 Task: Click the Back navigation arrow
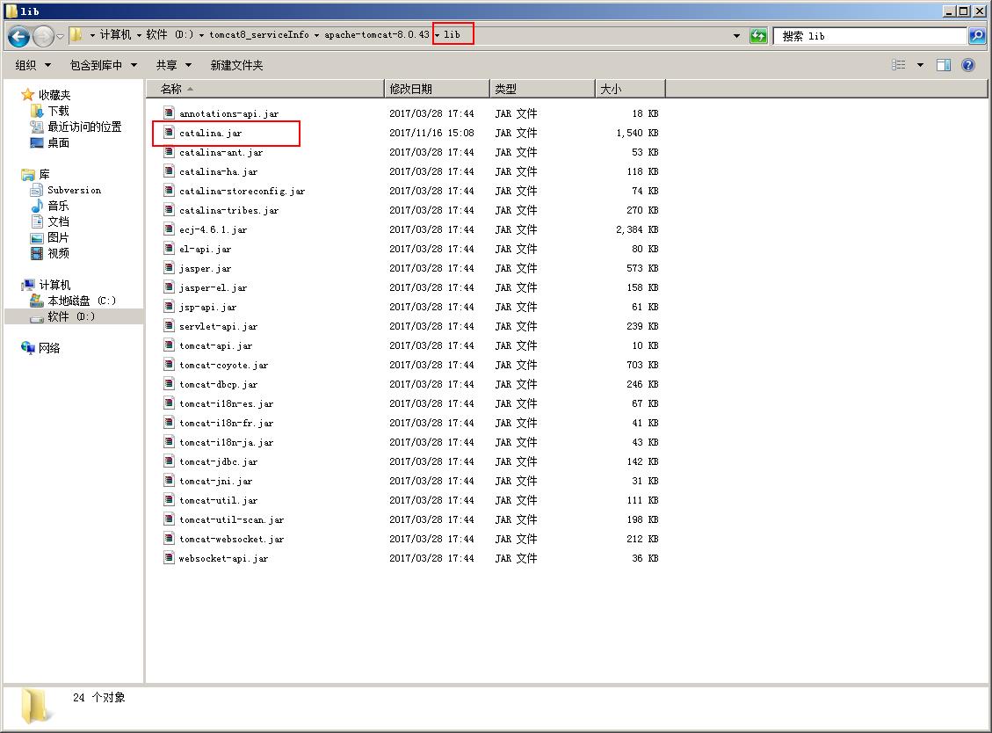(19, 37)
